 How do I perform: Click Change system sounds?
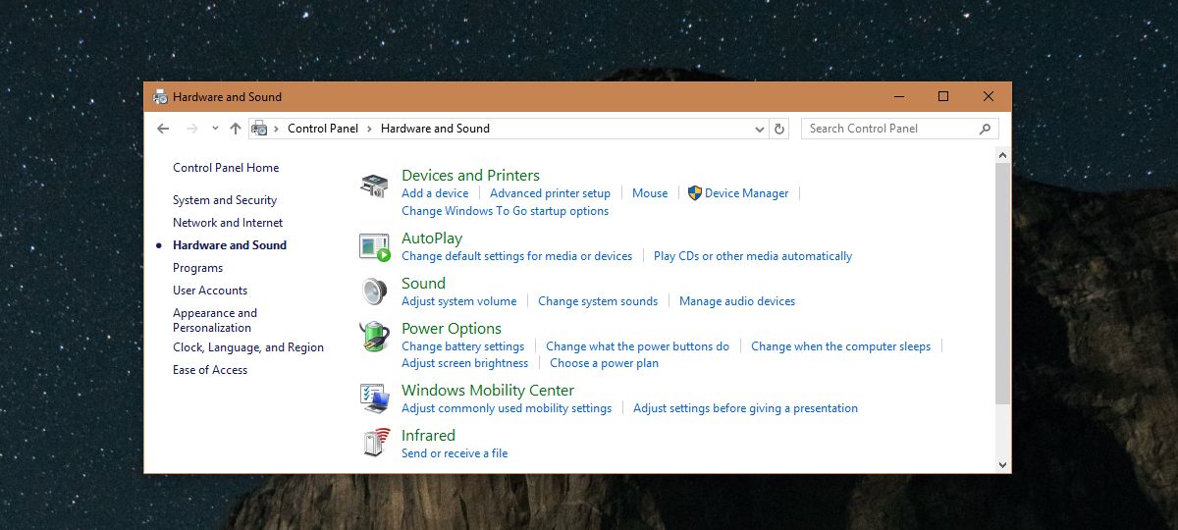click(598, 301)
